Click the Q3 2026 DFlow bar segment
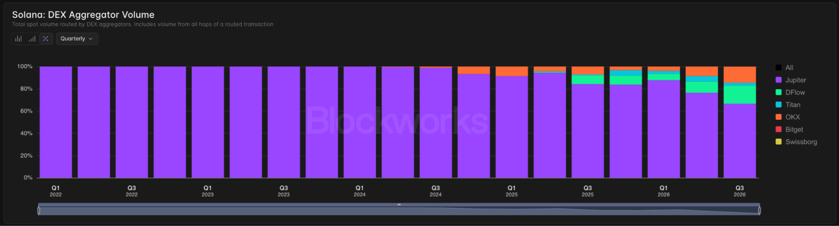Screen dimensions: 839x226 [x=740, y=95]
